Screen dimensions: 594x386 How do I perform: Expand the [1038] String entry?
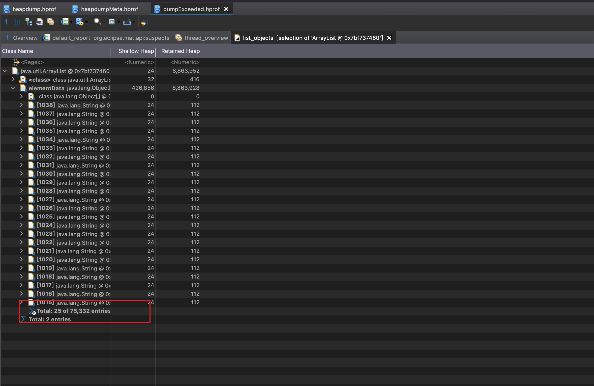pyautogui.click(x=21, y=105)
